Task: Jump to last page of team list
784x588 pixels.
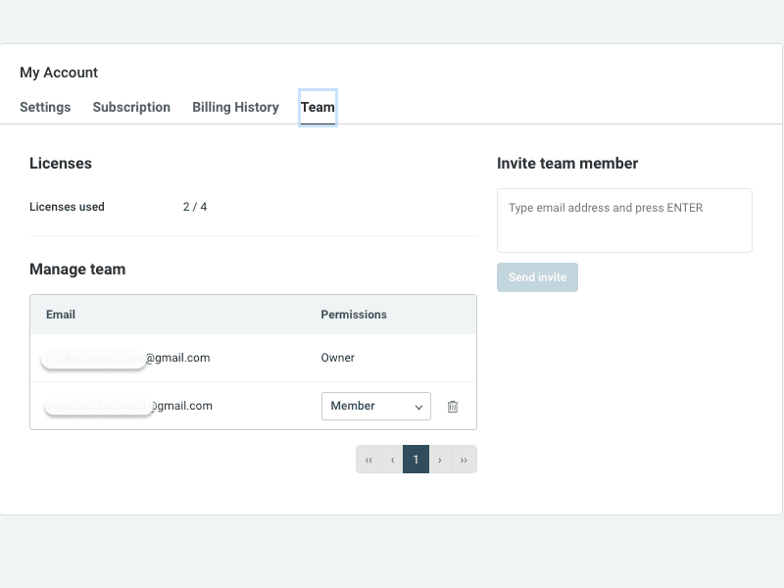Action: 464,460
